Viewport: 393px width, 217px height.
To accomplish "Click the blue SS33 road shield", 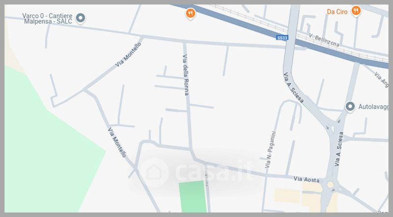I will [x=282, y=38].
